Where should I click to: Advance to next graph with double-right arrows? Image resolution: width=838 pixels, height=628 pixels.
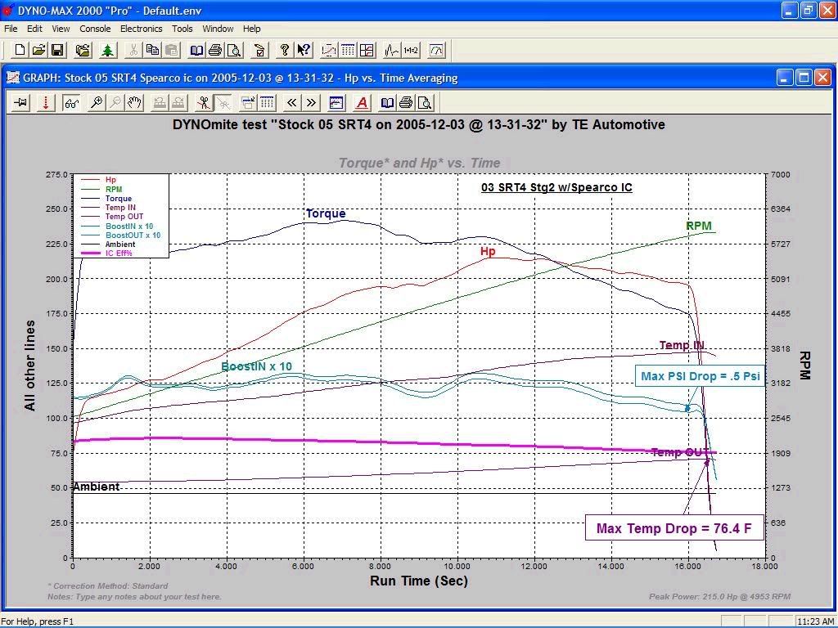[x=311, y=103]
